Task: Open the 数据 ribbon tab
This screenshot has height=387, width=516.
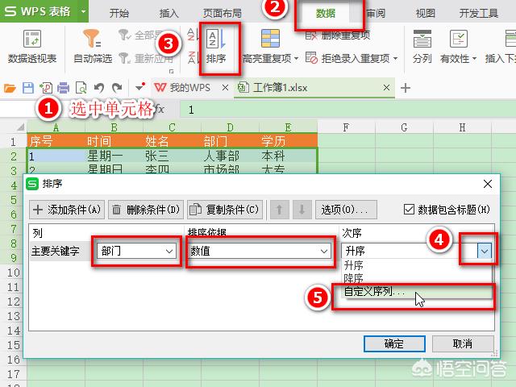Action: [326, 13]
